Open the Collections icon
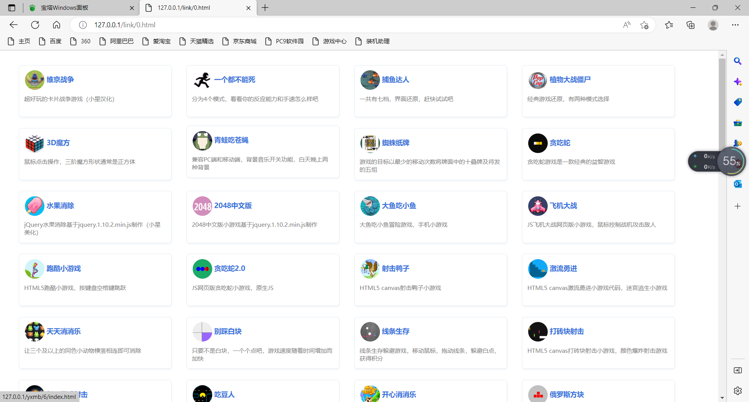This screenshot has height=402, width=749. click(690, 25)
